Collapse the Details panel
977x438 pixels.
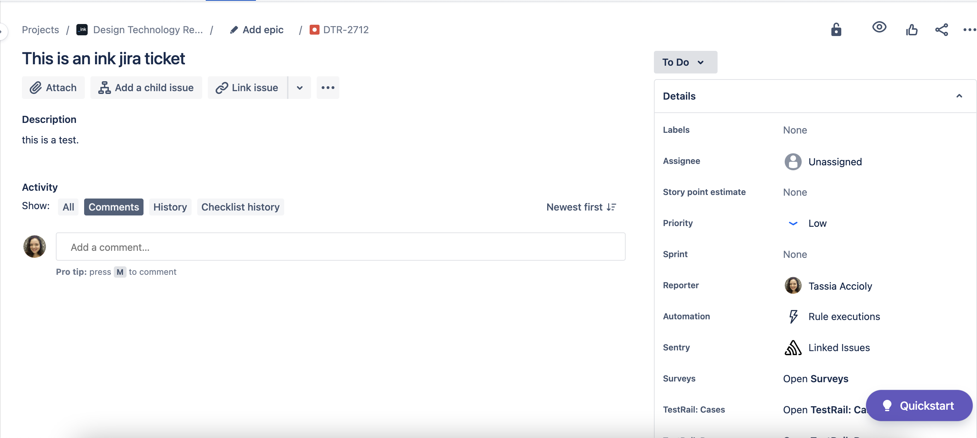pyautogui.click(x=960, y=96)
